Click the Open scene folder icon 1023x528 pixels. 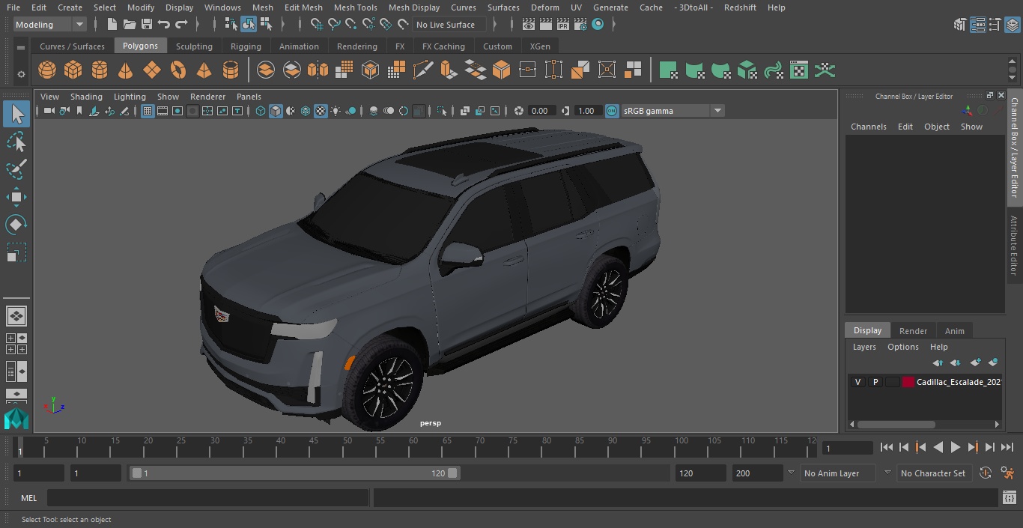[x=130, y=25]
